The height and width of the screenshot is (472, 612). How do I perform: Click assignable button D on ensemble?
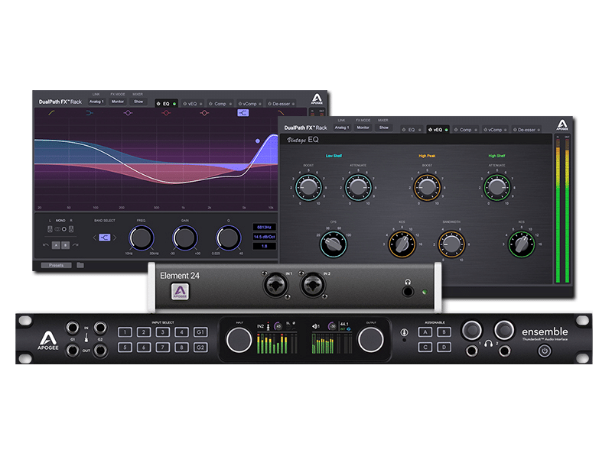444,347
